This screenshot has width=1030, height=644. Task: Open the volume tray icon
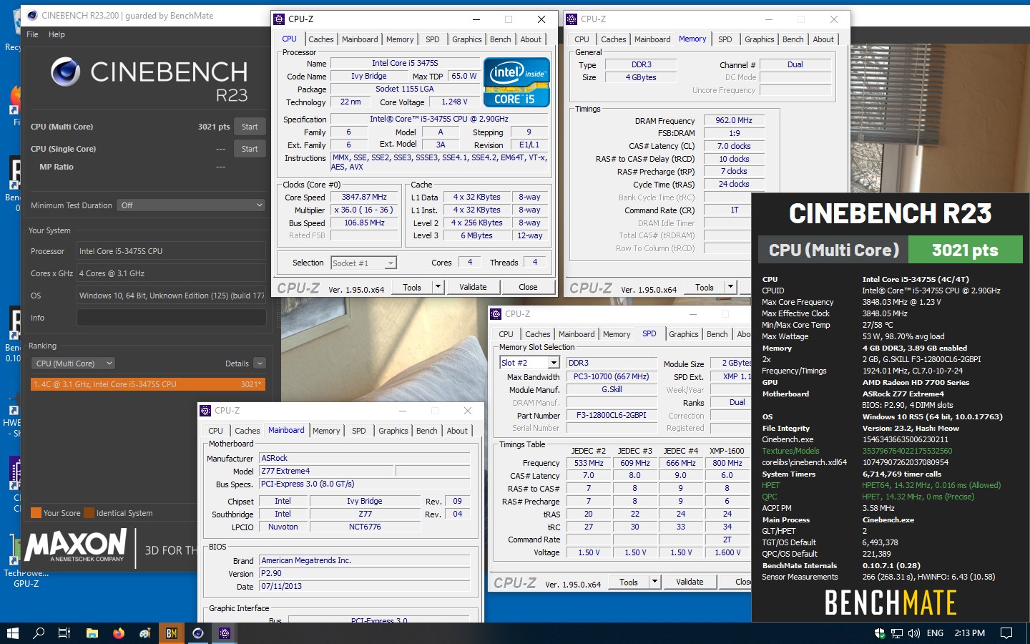pyautogui.click(x=913, y=633)
